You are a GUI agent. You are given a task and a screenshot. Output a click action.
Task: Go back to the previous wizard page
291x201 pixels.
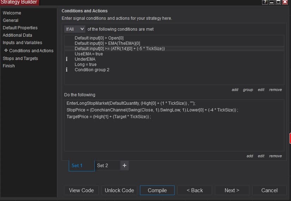(x=195, y=190)
